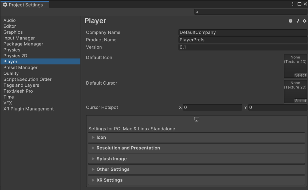The width and height of the screenshot is (308, 190).
Task: Expand the Other Settings section
Action: (x=113, y=169)
